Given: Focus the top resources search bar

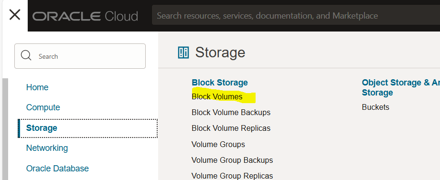Looking at the screenshot, I should [x=296, y=15].
